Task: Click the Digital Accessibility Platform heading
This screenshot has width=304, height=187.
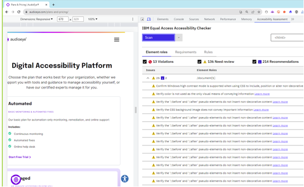Action: (62, 65)
